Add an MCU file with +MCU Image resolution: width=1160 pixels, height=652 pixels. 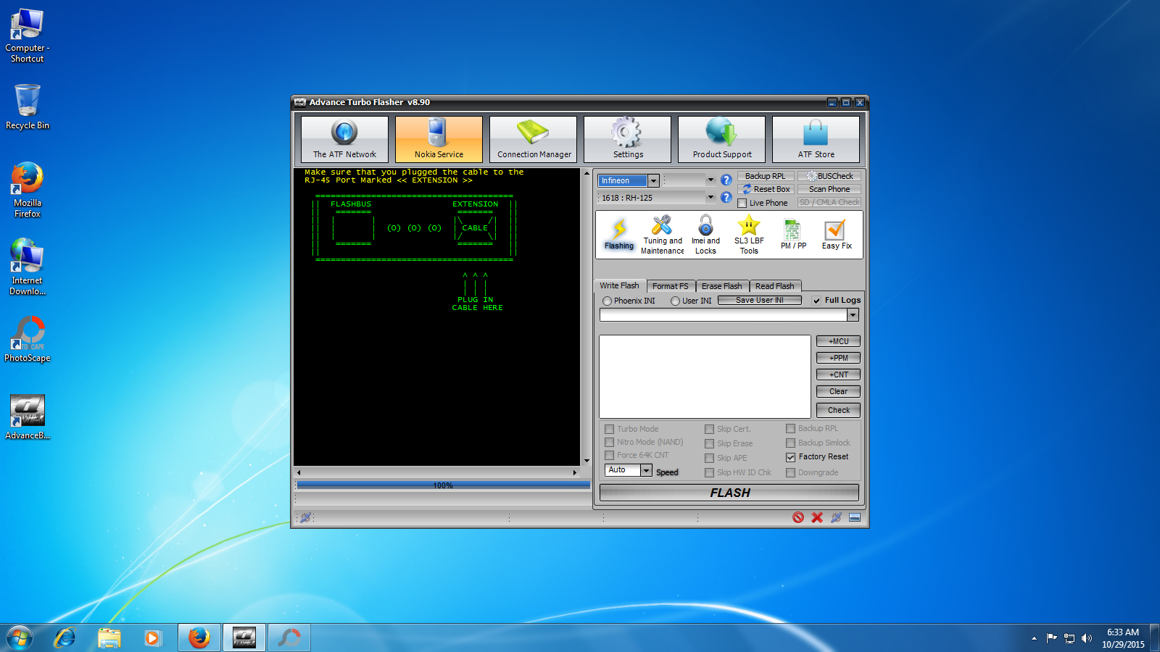(838, 341)
